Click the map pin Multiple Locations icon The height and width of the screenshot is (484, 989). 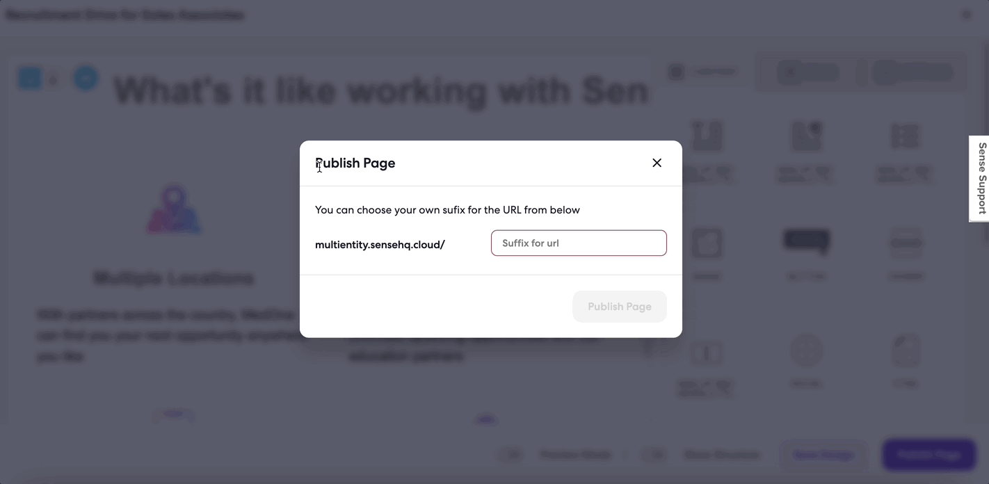click(174, 209)
